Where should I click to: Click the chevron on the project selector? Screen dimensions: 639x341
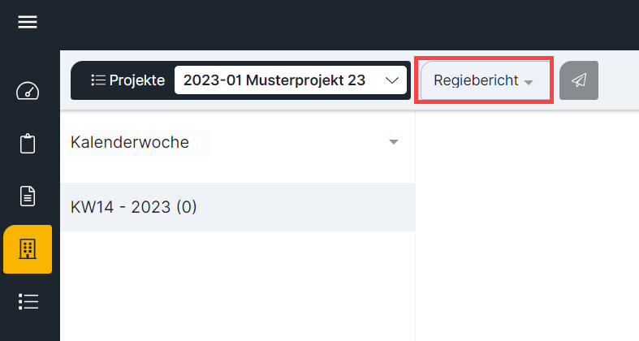[x=392, y=80]
